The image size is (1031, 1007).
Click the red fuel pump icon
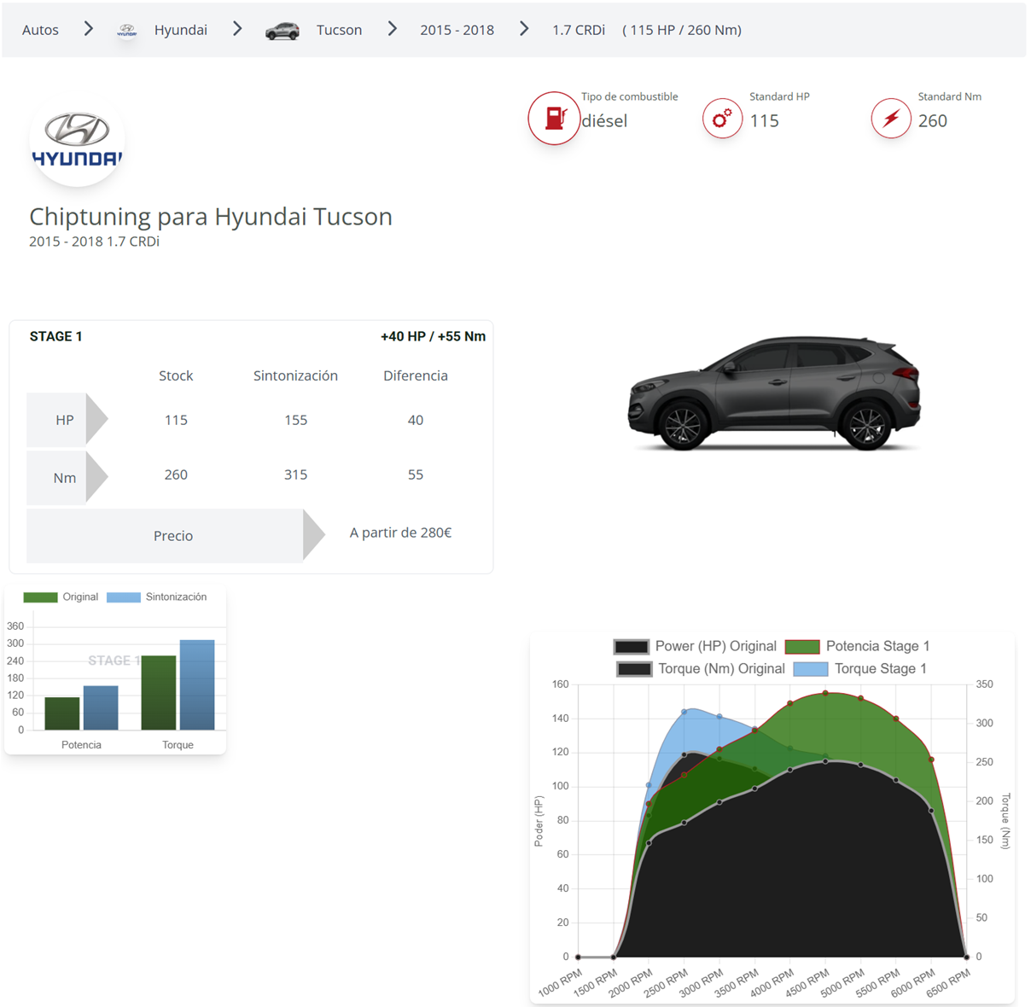[x=554, y=119]
